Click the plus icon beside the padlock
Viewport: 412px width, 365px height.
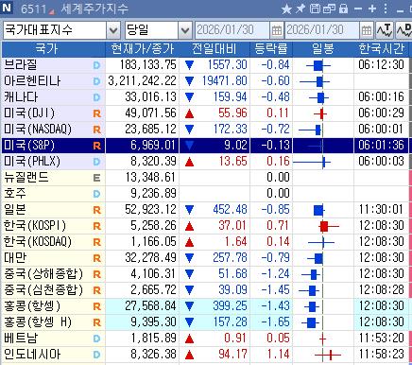tap(372, 9)
